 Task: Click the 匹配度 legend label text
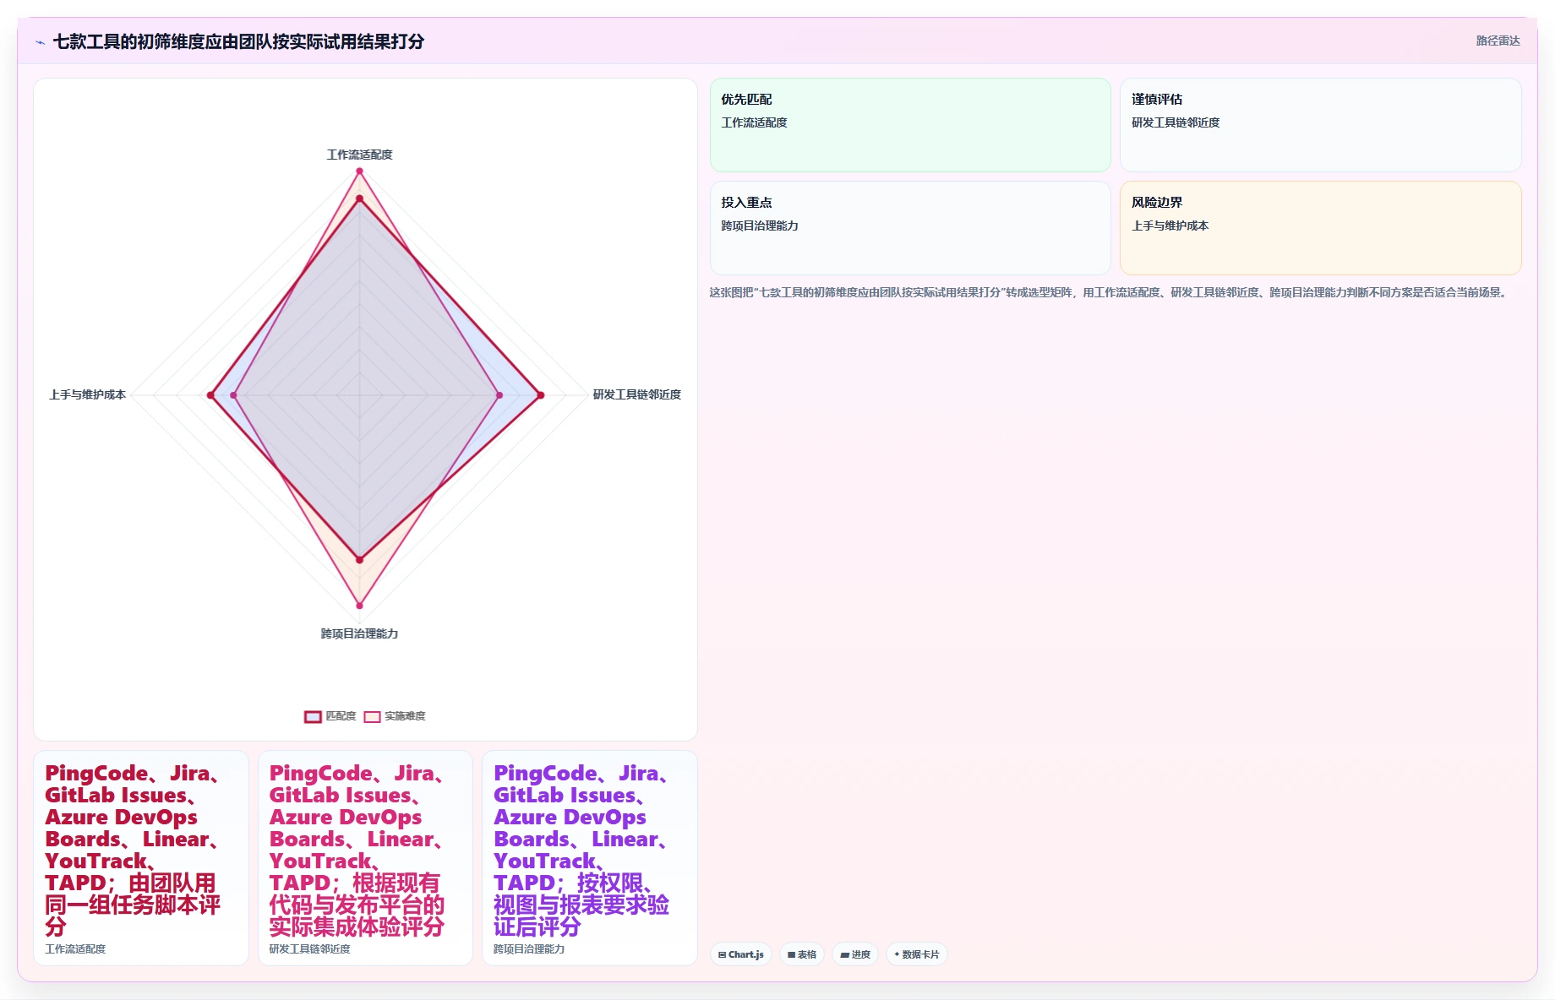tap(341, 716)
